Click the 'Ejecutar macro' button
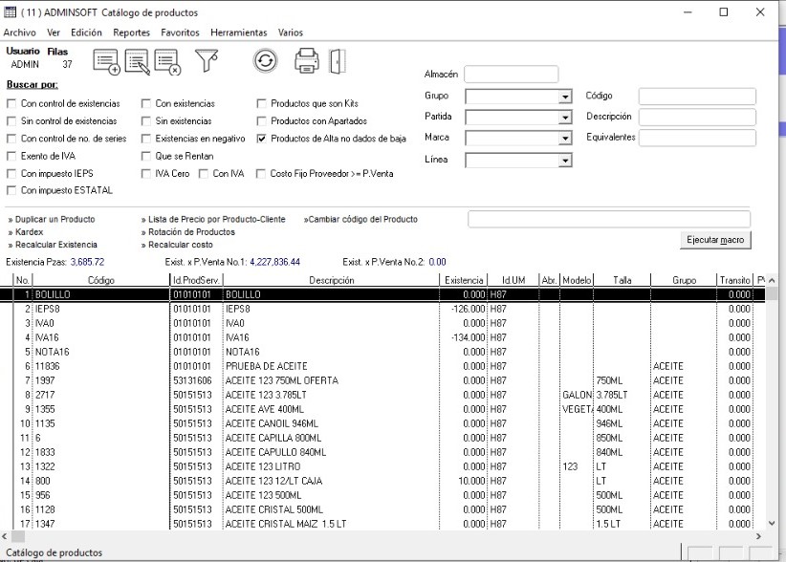This screenshot has height=562, width=786. 713,239
